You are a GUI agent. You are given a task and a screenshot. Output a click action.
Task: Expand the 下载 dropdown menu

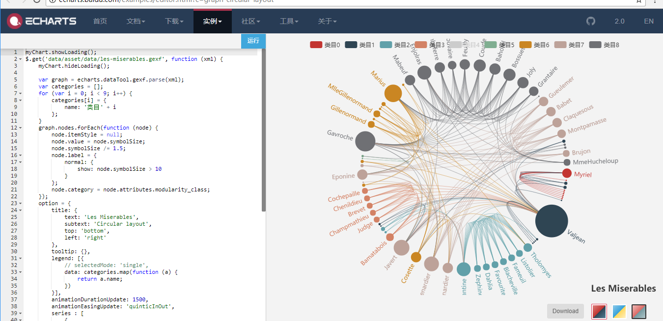174,21
